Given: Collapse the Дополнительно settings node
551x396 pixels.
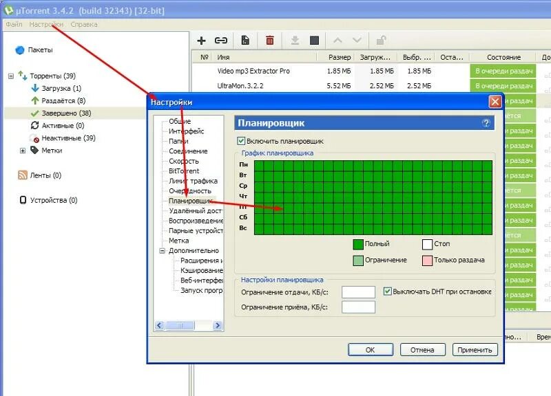Looking at the screenshot, I should pyautogui.click(x=162, y=251).
